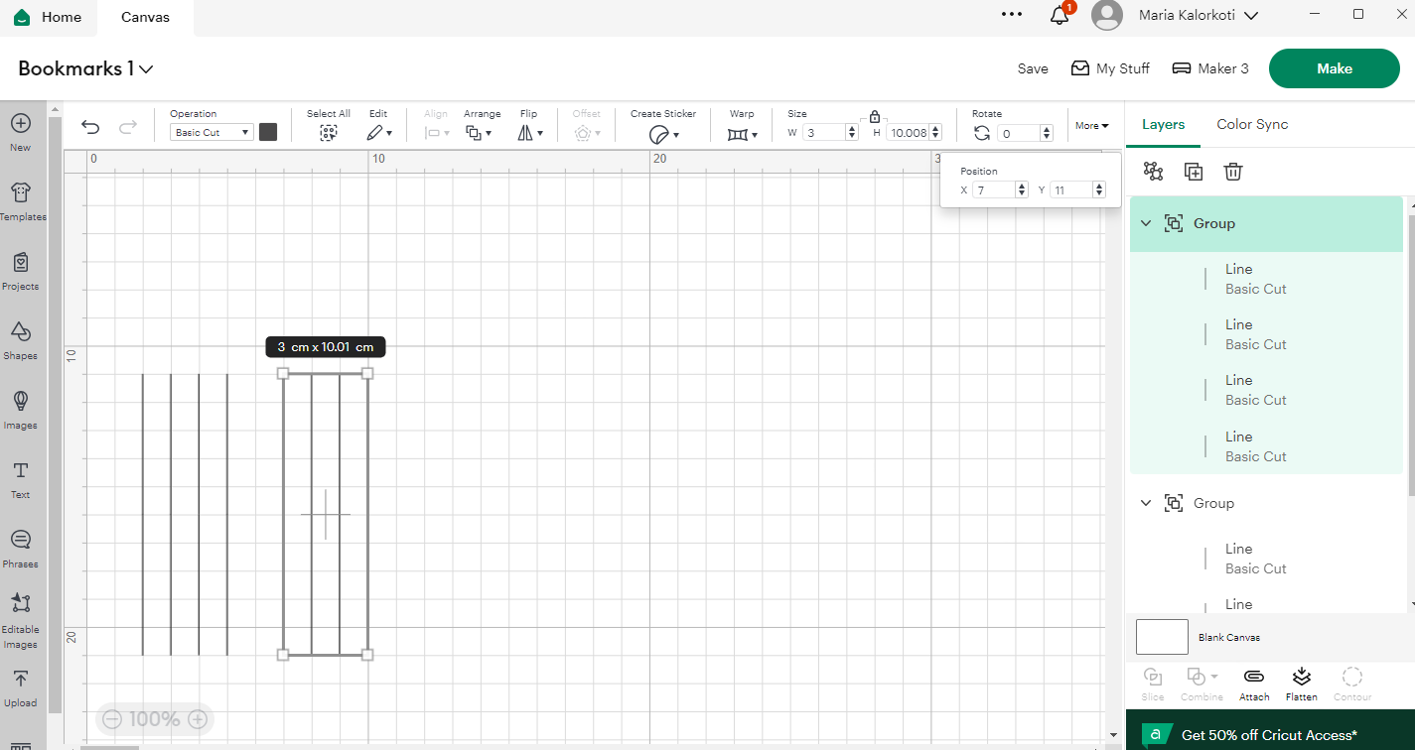This screenshot has width=1415, height=750.
Task: Collapse the second Group layer
Action: [1146, 504]
